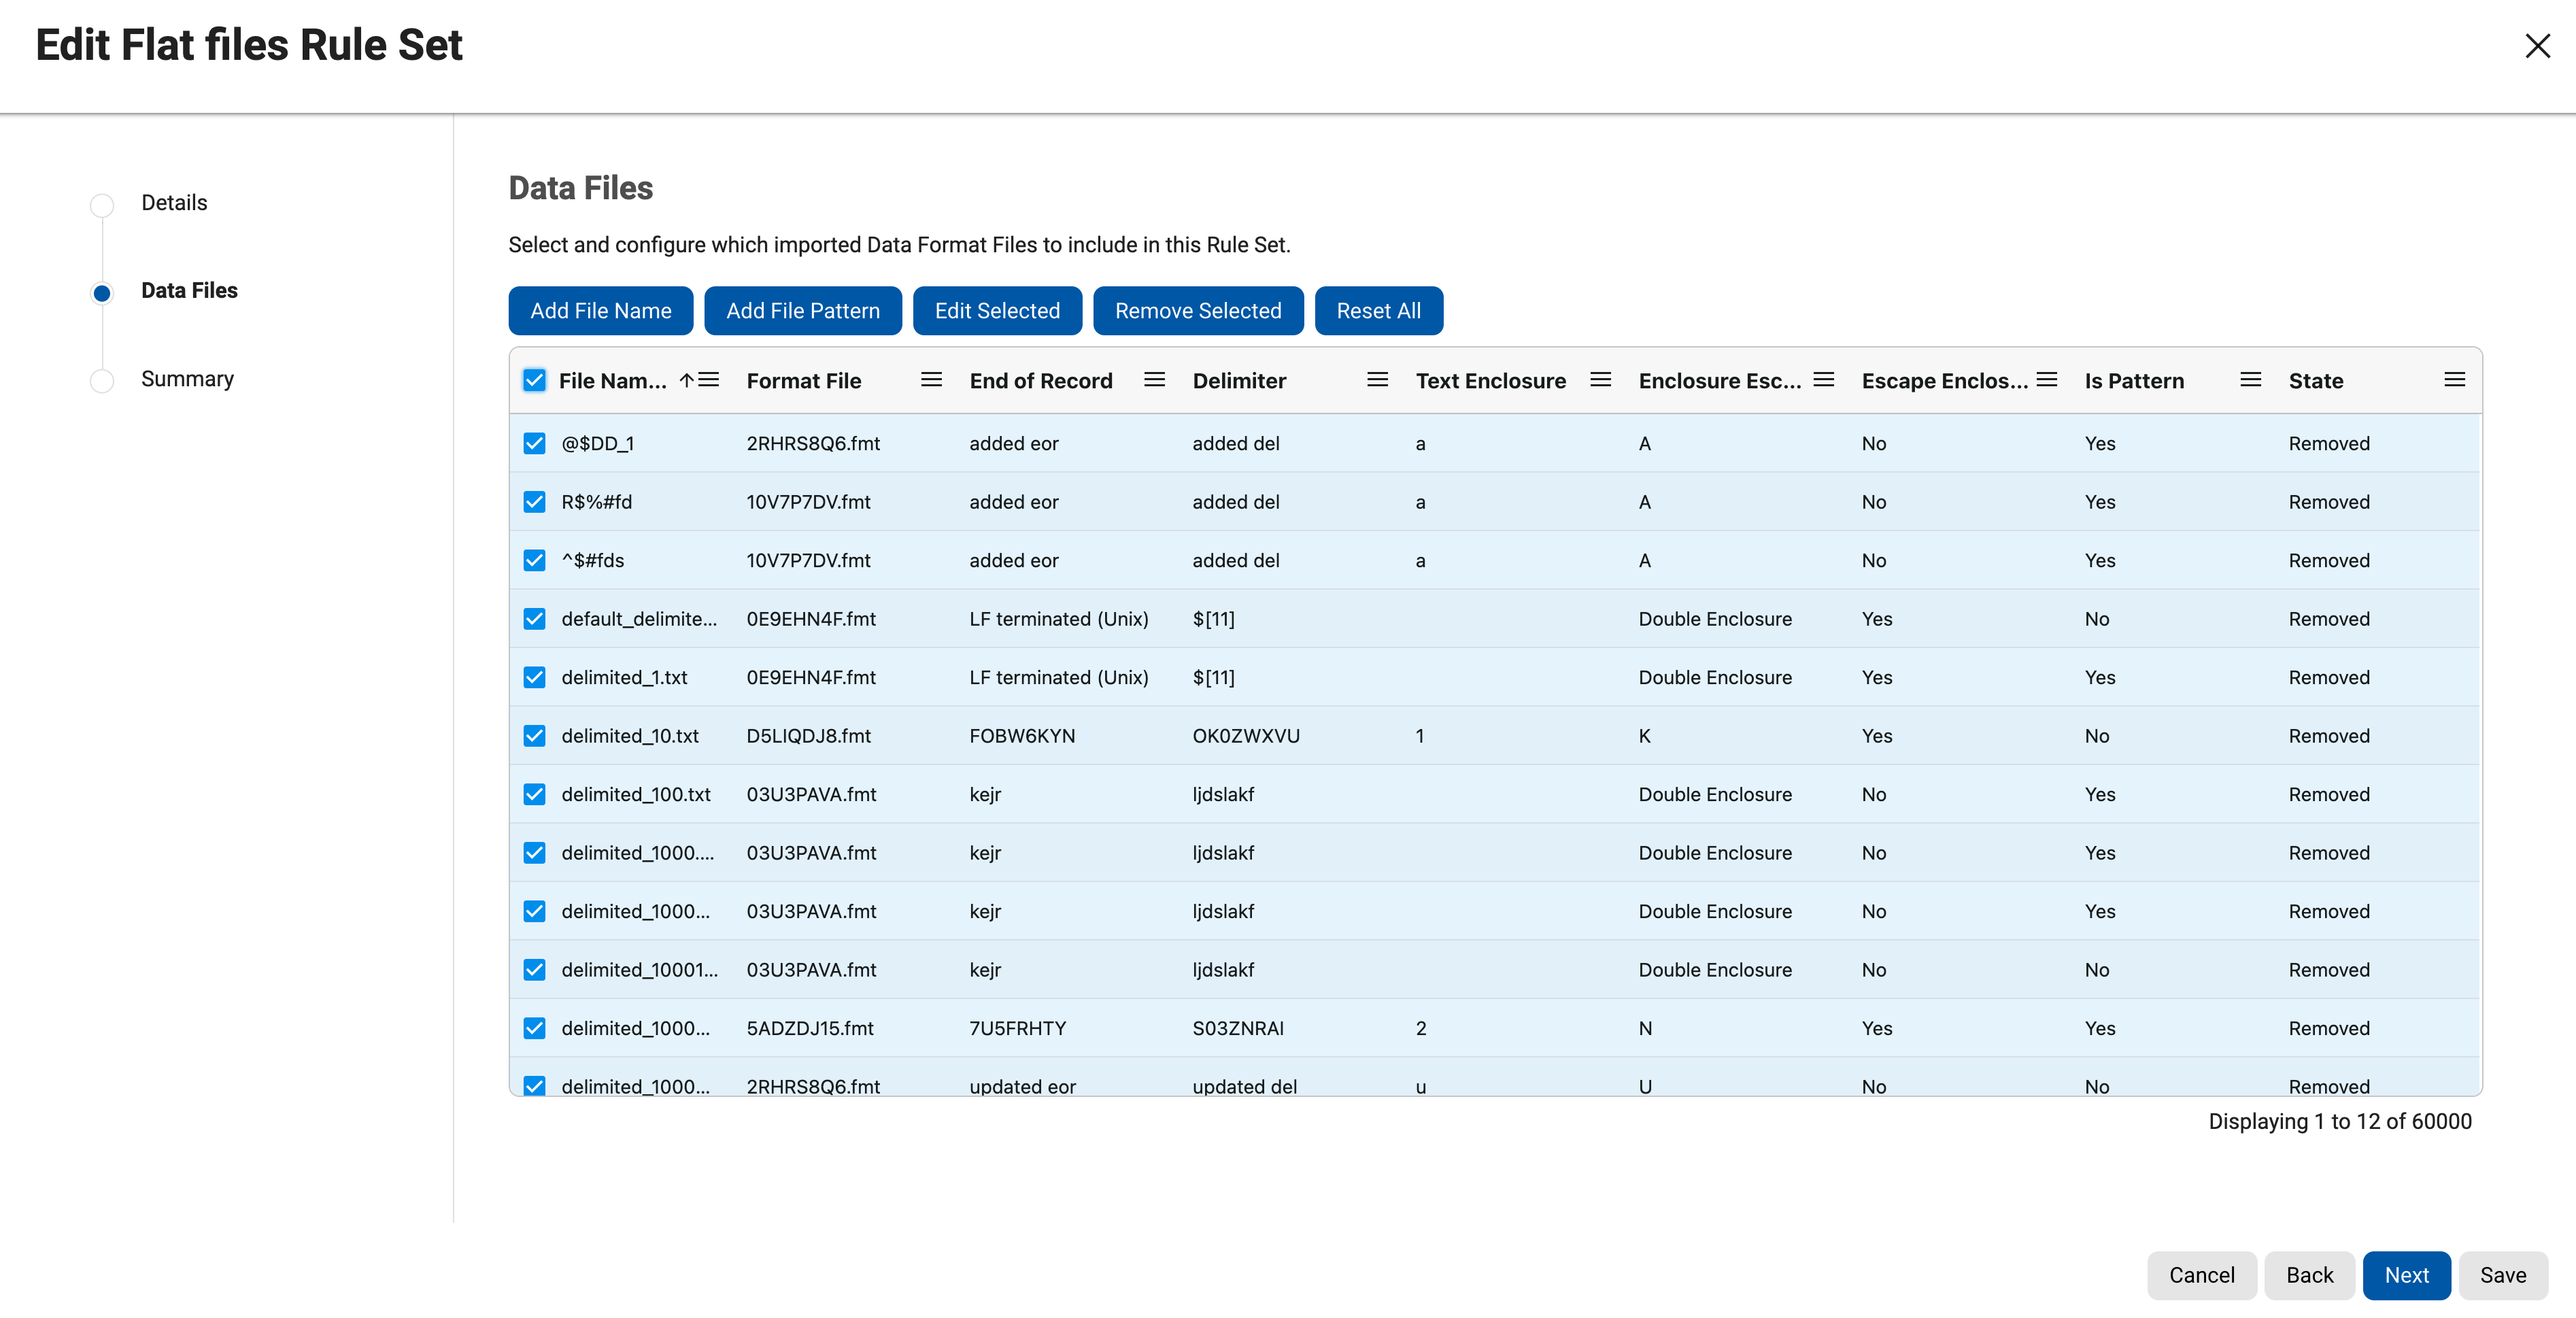Open the Delimiter column menu icon
Screen dimensions: 2576x1318
click(x=1378, y=380)
